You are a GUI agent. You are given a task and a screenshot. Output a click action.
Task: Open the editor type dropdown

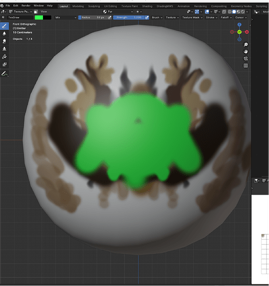pyautogui.click(x=3, y=11)
